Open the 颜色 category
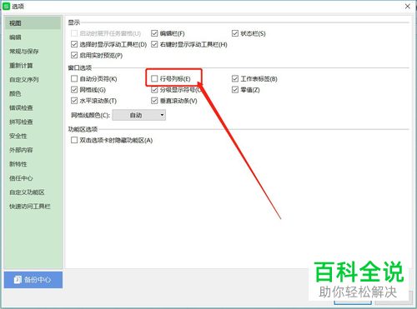Viewport: 417px width, 309px height. [x=15, y=93]
